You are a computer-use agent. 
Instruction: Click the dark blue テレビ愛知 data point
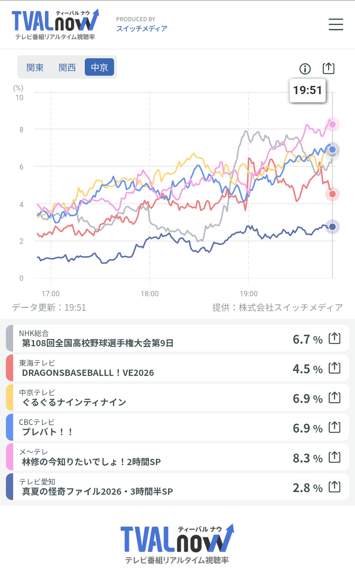(x=332, y=227)
